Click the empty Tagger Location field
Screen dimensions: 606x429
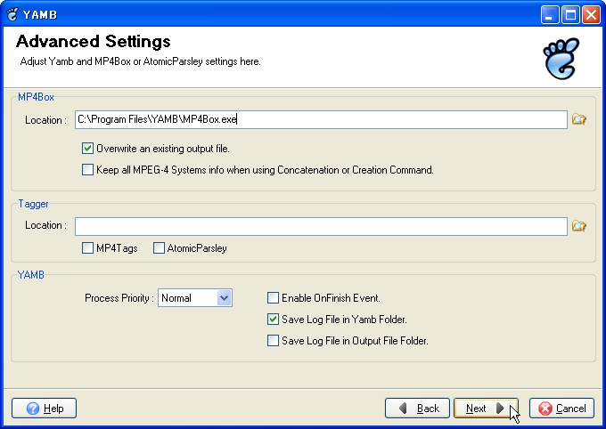pos(321,226)
